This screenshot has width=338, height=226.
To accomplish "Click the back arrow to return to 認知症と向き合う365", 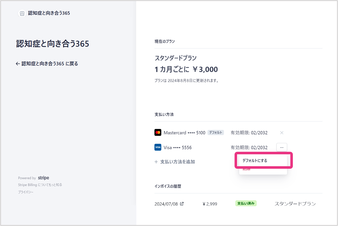I will (x=17, y=64).
